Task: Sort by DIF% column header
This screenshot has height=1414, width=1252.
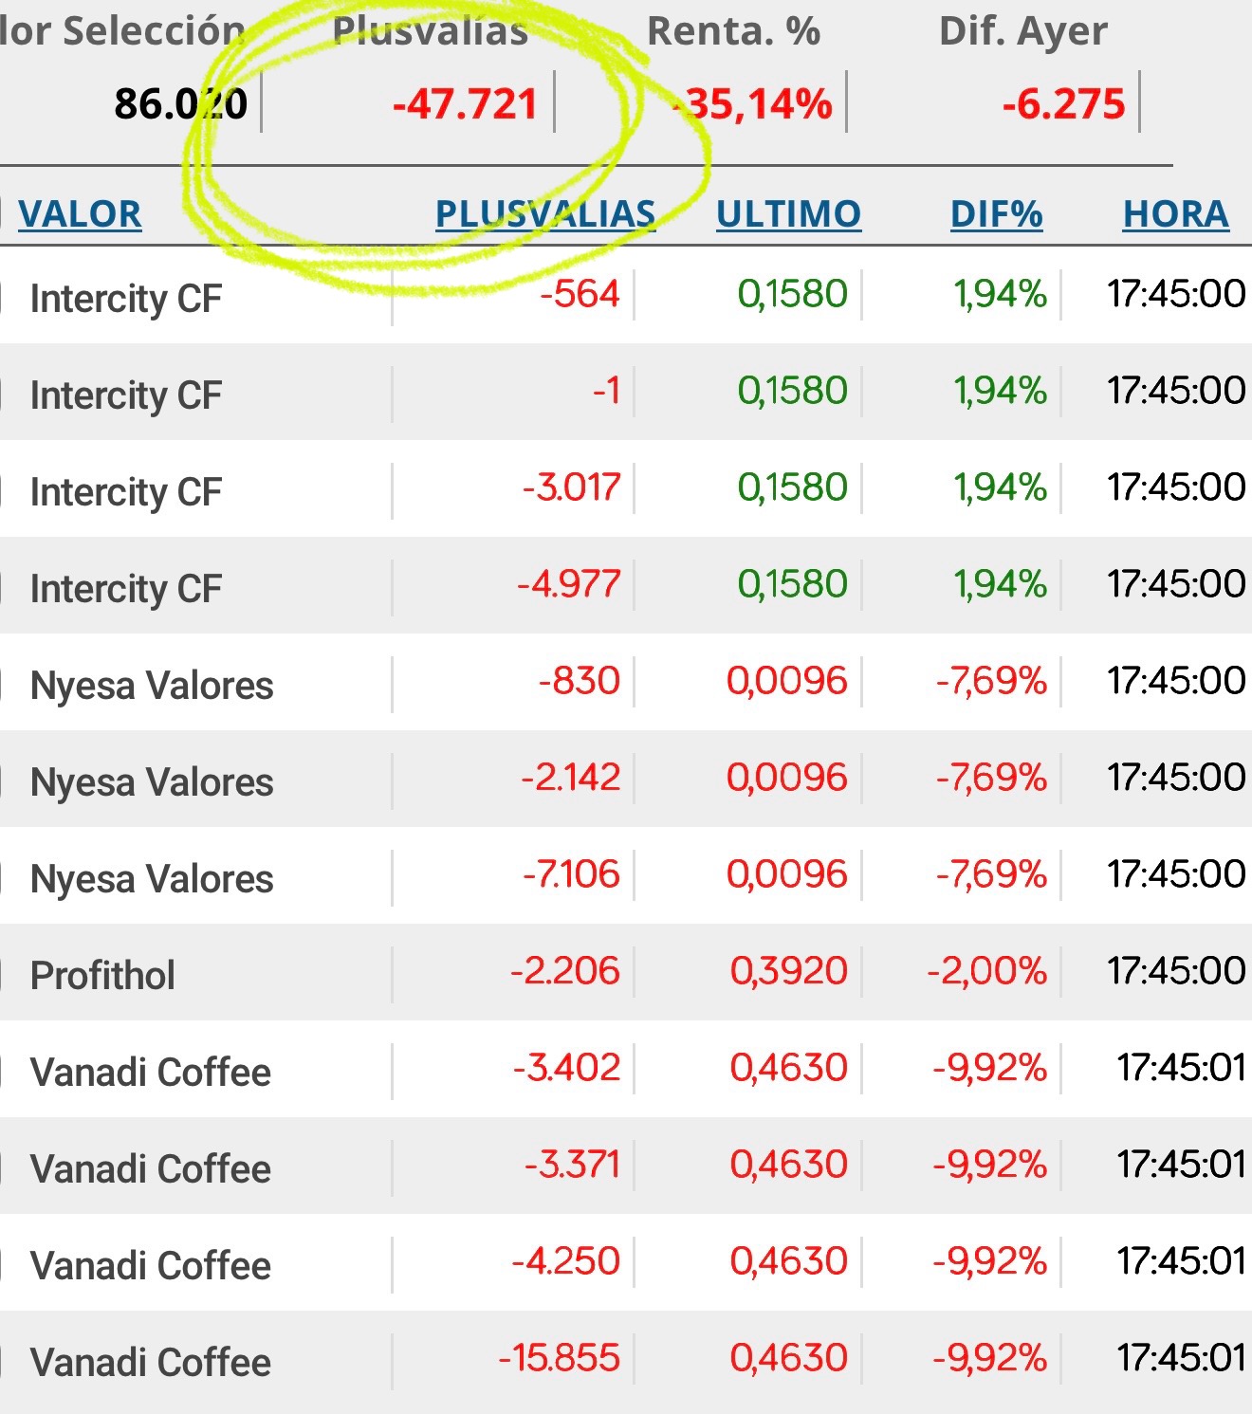Action: click(x=996, y=214)
